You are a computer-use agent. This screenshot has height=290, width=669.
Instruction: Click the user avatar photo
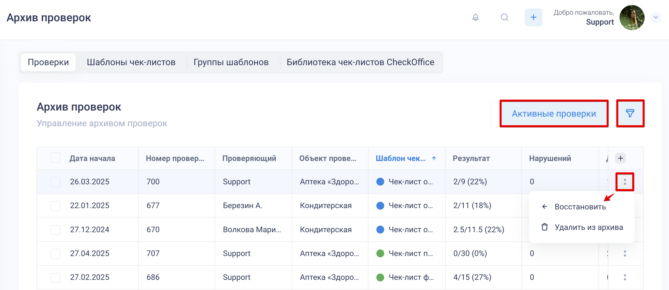point(632,17)
